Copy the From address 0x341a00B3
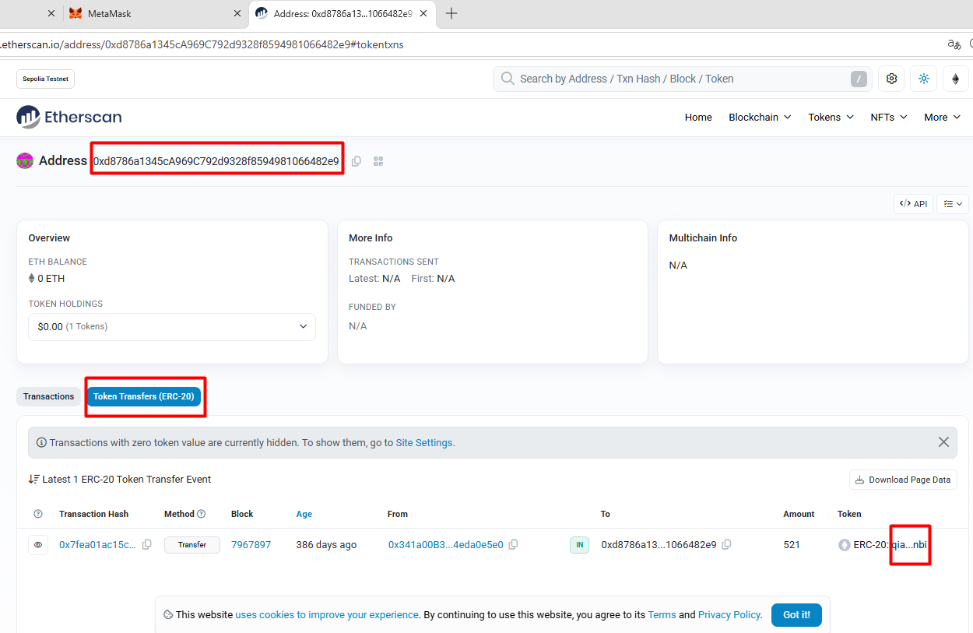Image resolution: width=973 pixels, height=633 pixels. 513,545
